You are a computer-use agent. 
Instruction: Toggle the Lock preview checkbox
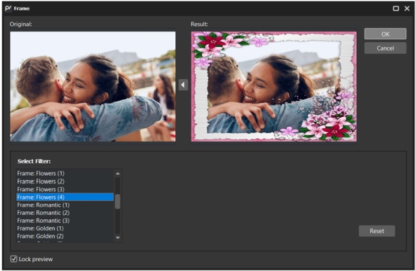pyautogui.click(x=14, y=259)
